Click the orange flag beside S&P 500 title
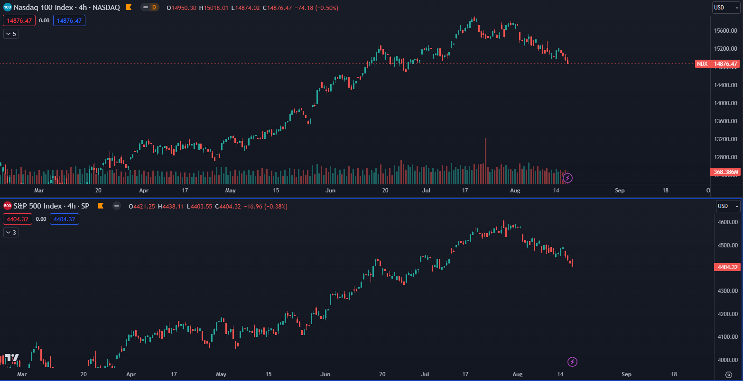This screenshot has width=743, height=381. 100,206
